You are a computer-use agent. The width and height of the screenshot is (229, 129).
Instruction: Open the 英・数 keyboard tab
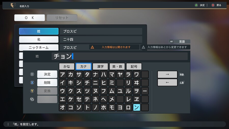[x=117, y=67]
